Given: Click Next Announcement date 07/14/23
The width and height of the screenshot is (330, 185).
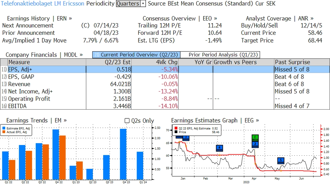Looking at the screenshot, I should (x=106, y=25).
